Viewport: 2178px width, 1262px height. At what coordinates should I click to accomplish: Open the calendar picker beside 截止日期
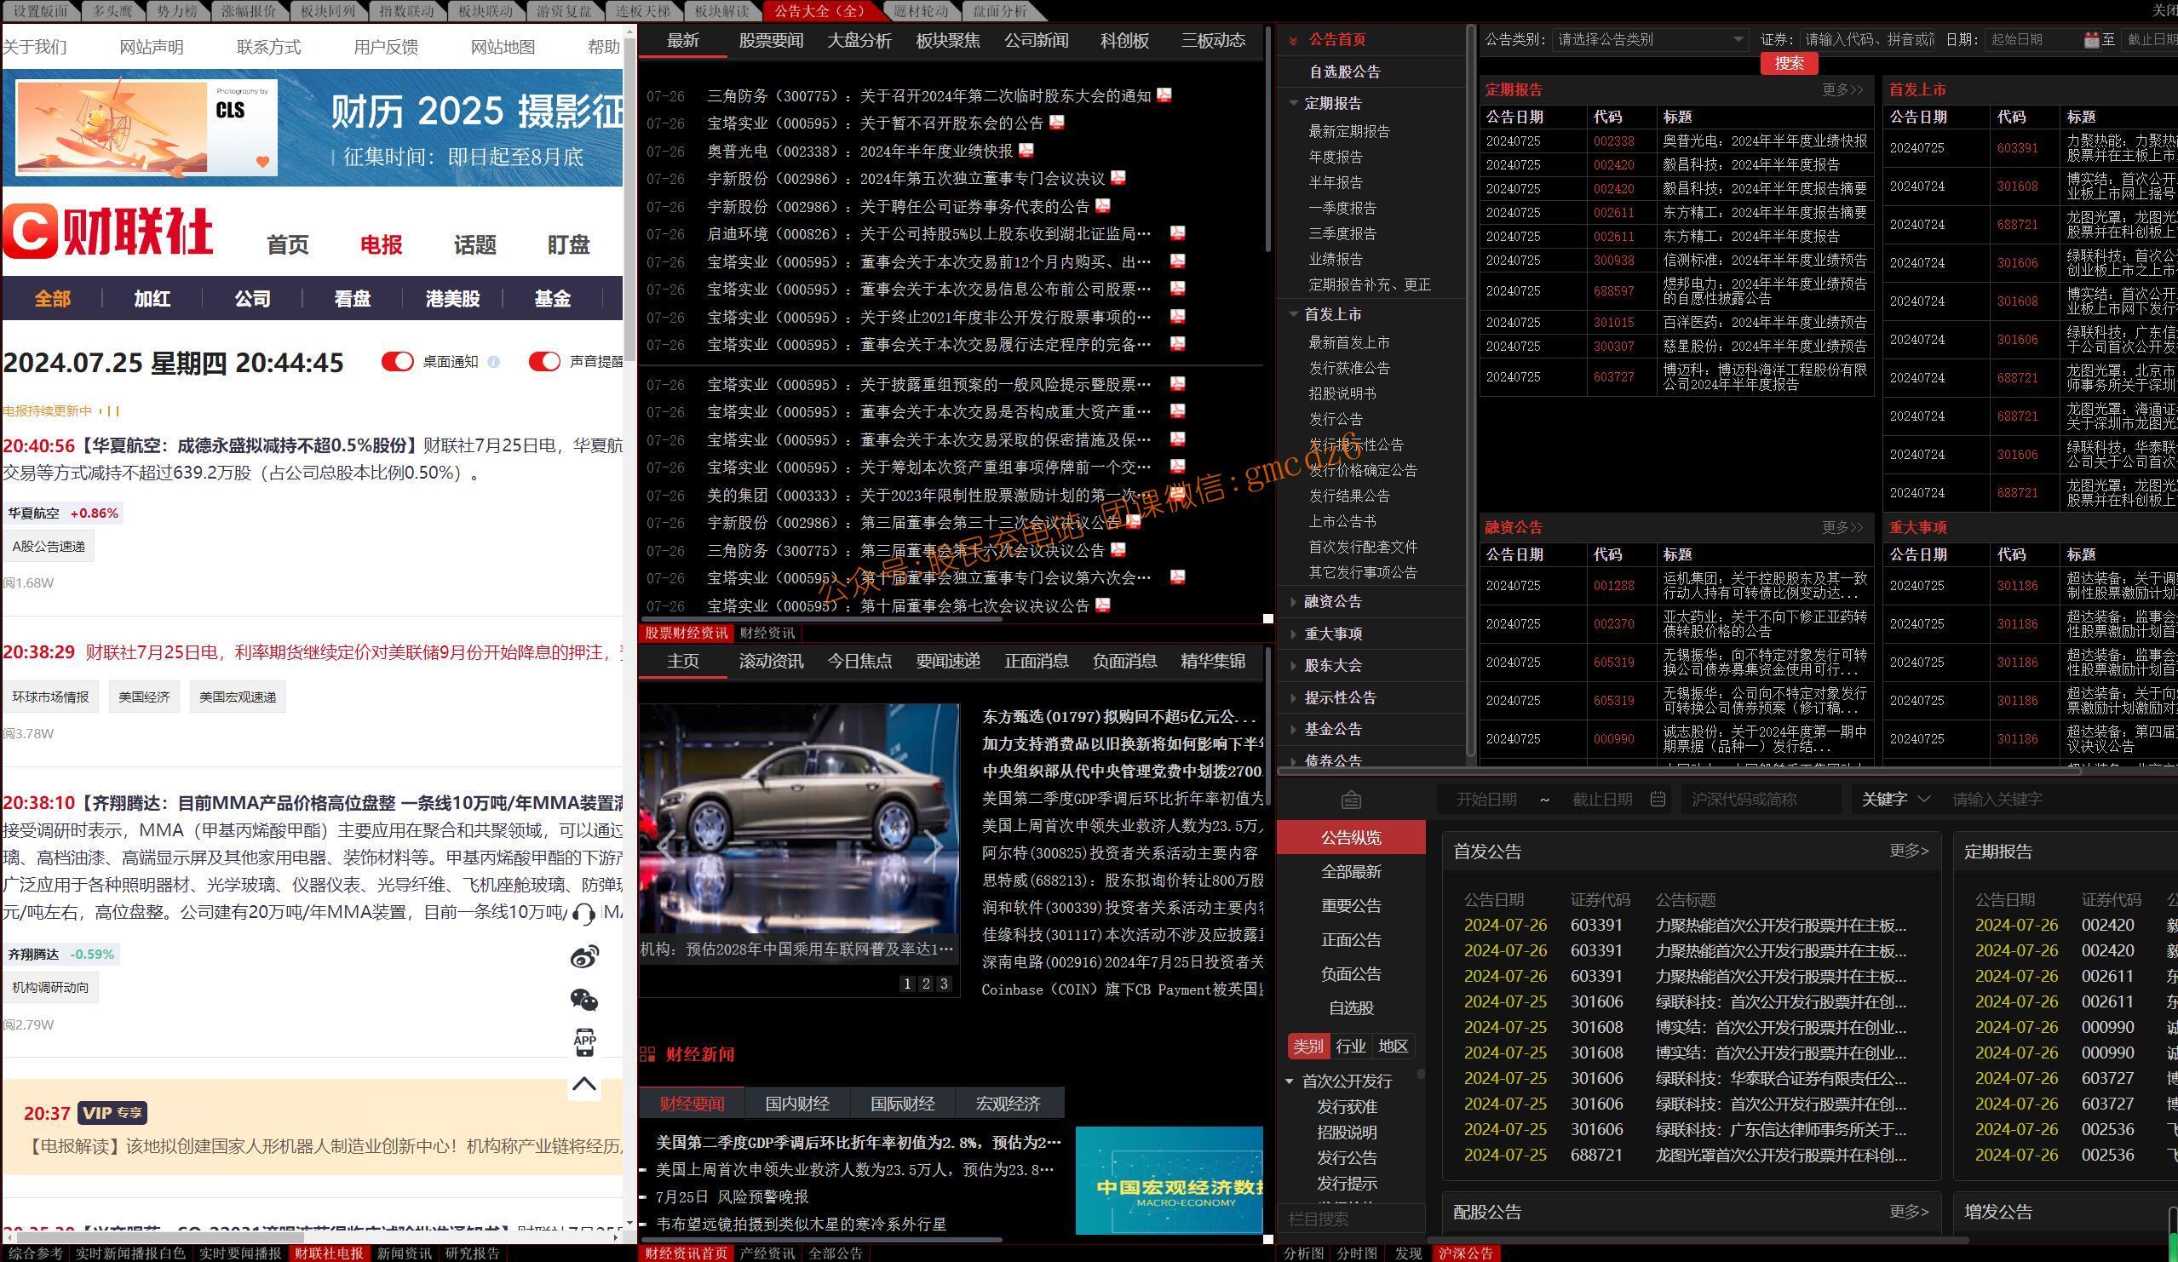(1658, 799)
